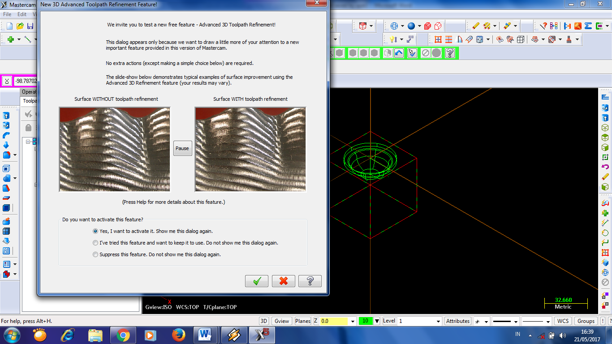
Task: Click the red dice solid view icon
Action: pyautogui.click(x=363, y=26)
